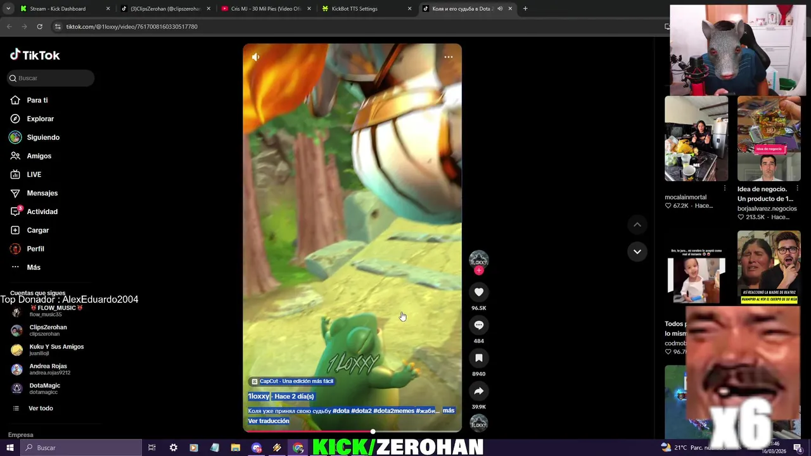Open the Actividad notifications

coord(34,212)
